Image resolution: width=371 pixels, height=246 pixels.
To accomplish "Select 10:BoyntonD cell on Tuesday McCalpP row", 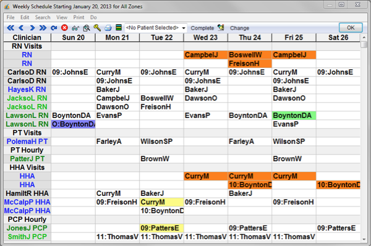I will (161, 211).
